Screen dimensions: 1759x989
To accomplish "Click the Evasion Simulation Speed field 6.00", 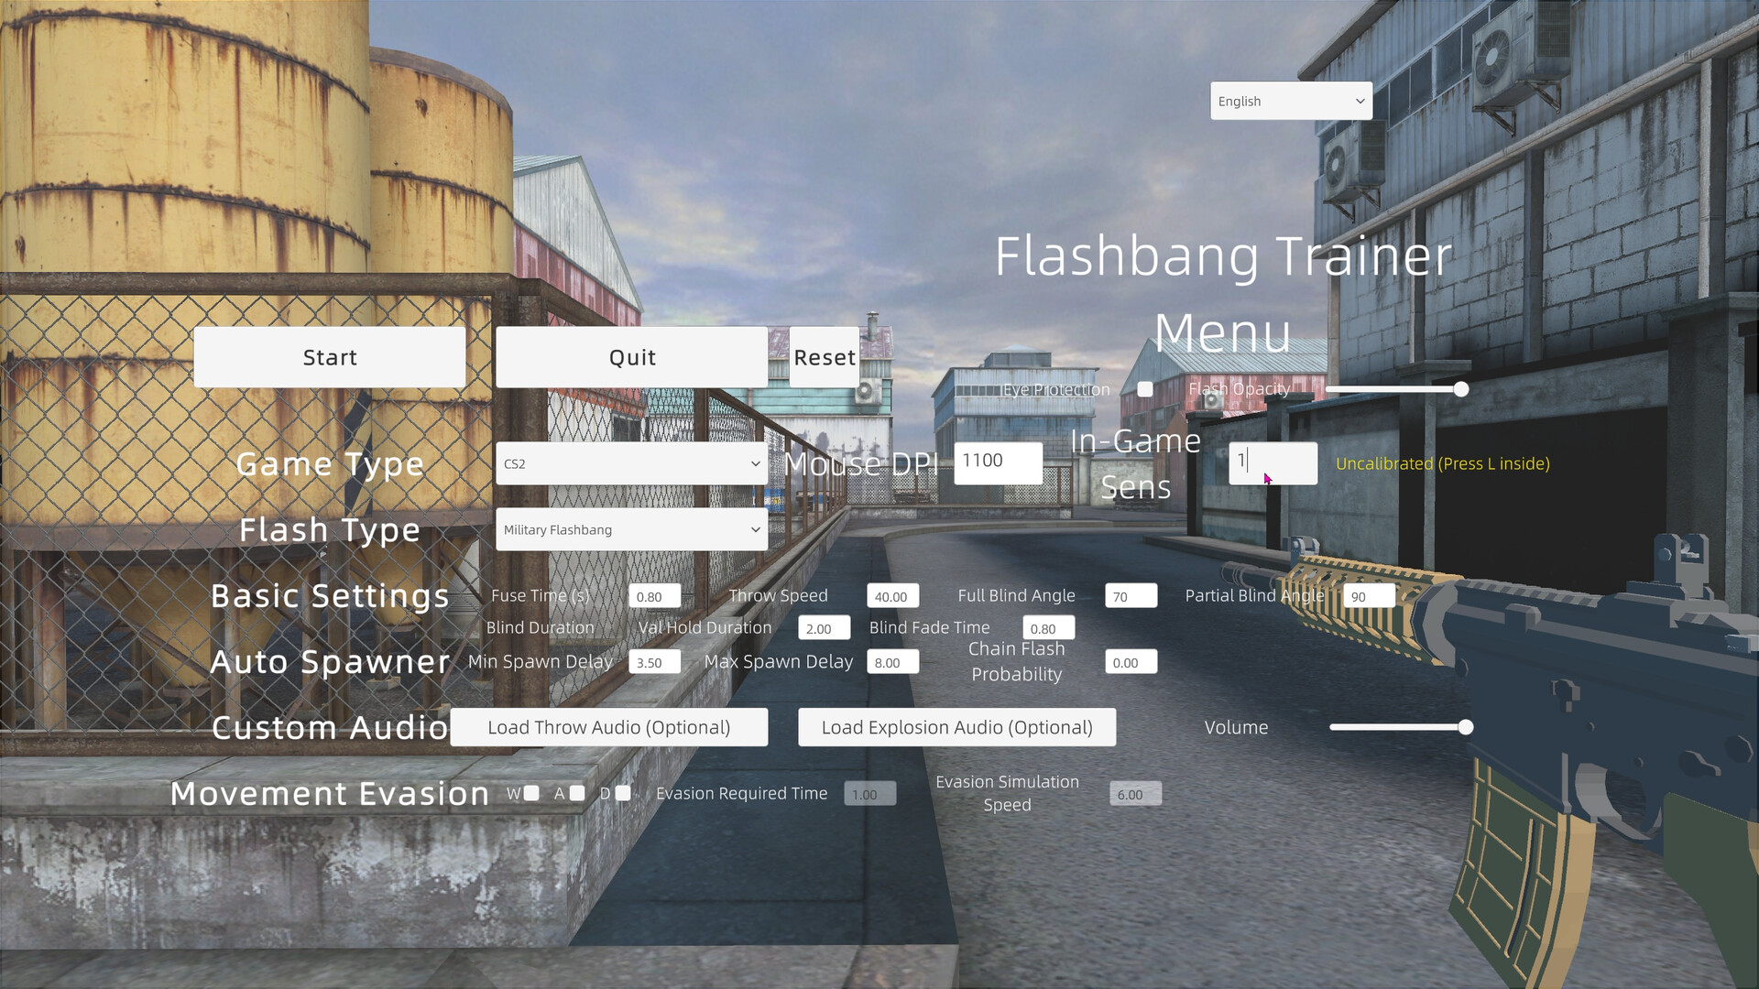I will (1136, 794).
